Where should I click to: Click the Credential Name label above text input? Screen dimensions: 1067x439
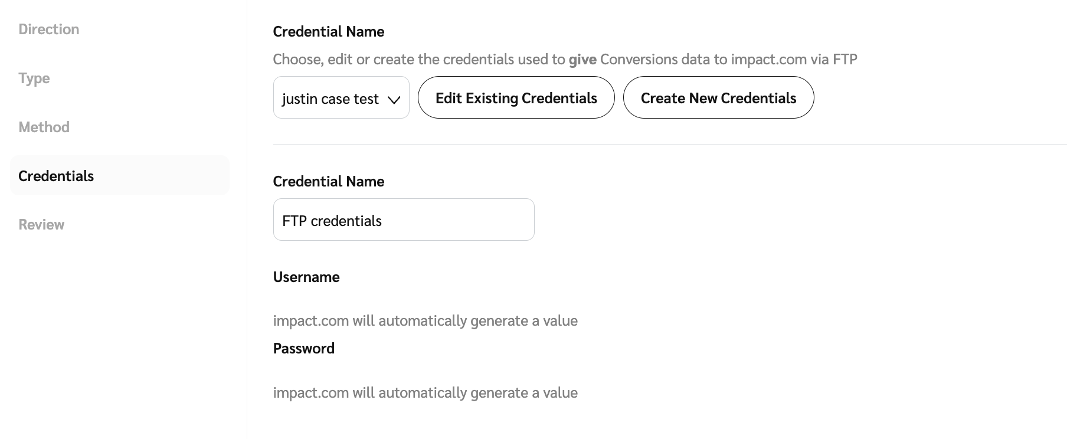(328, 182)
